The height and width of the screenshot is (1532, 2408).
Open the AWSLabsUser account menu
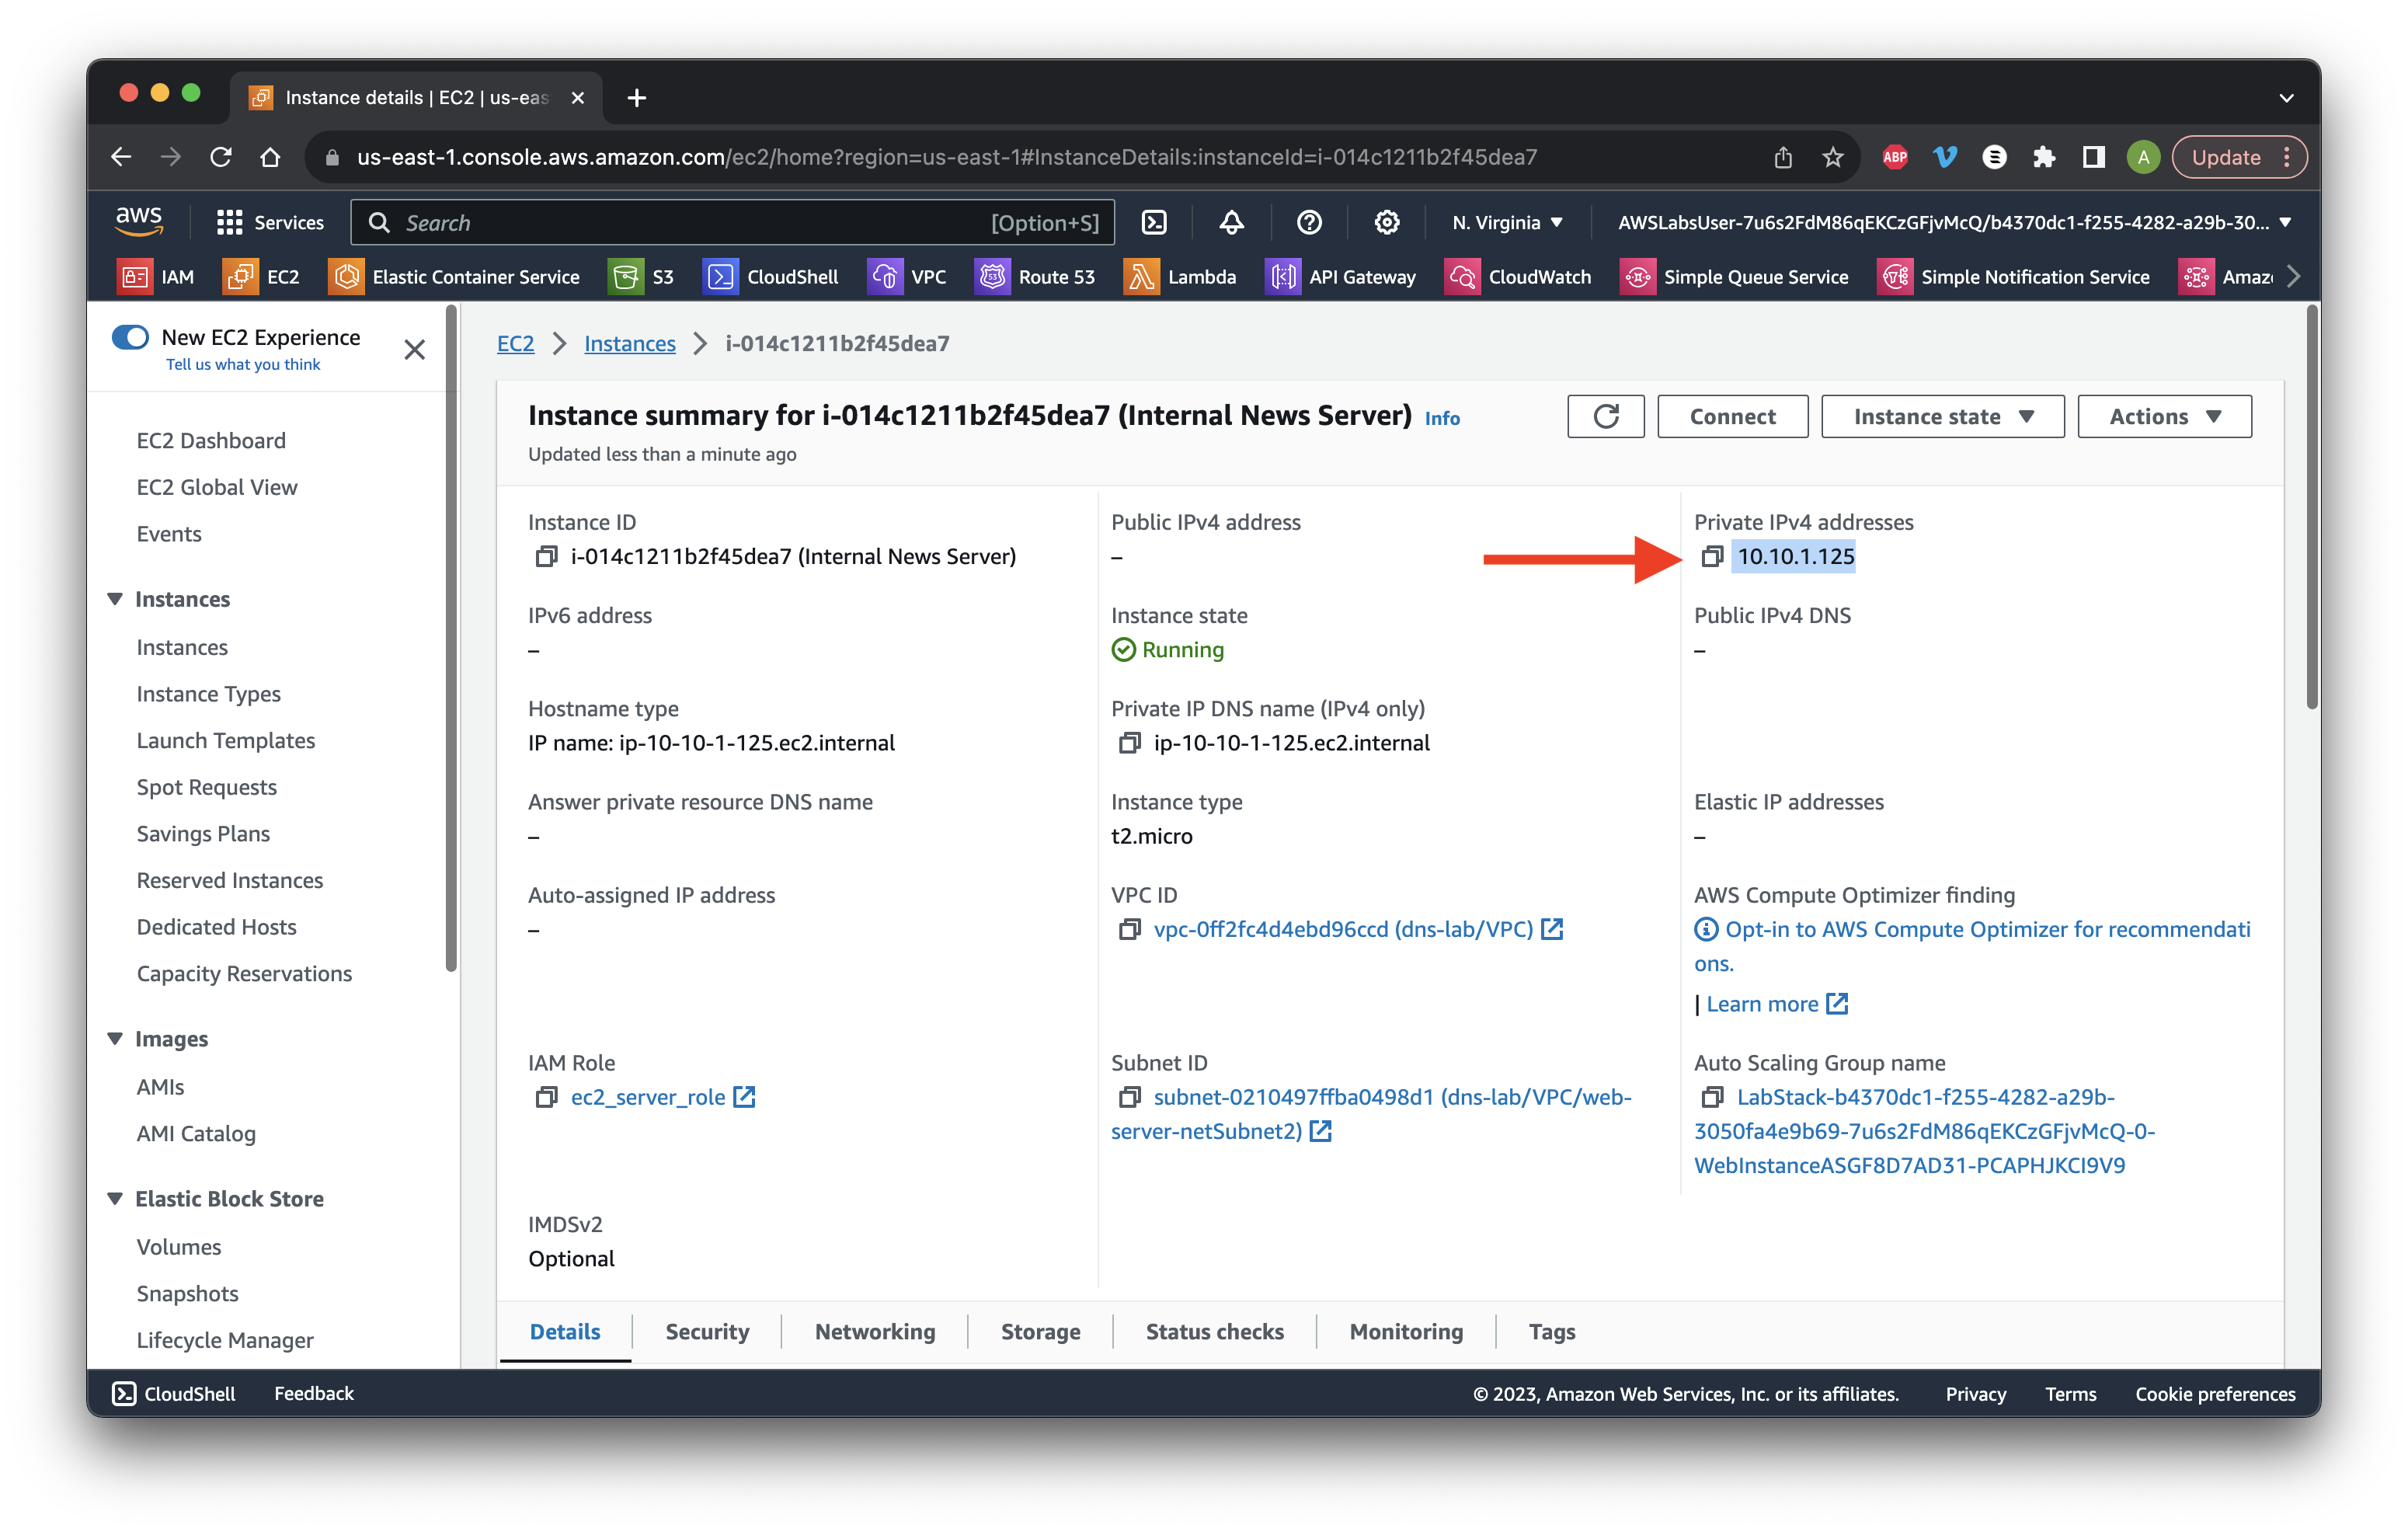pos(1954,222)
